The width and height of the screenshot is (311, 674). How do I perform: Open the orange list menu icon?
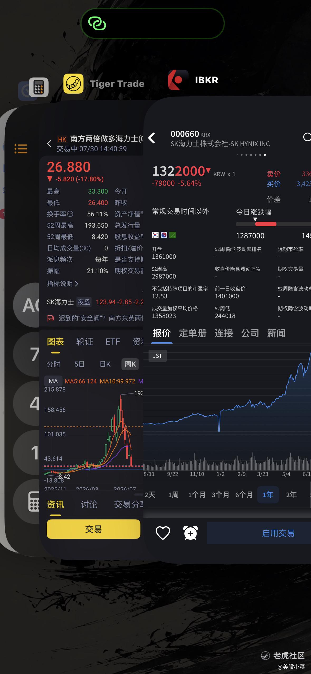tap(21, 149)
